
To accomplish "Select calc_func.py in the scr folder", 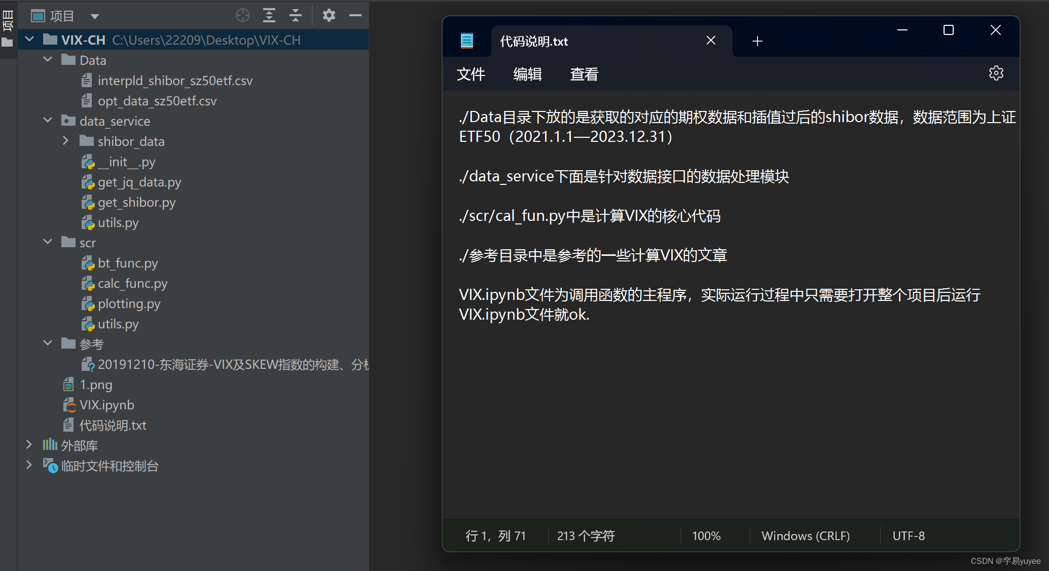I will [x=132, y=283].
